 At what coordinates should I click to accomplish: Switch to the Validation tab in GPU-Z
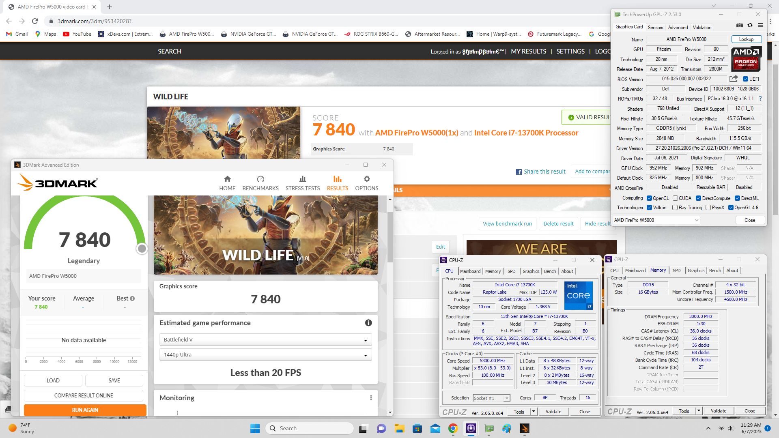click(702, 28)
